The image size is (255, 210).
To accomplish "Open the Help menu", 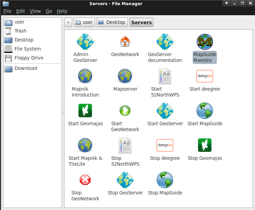I will pos(62,11).
